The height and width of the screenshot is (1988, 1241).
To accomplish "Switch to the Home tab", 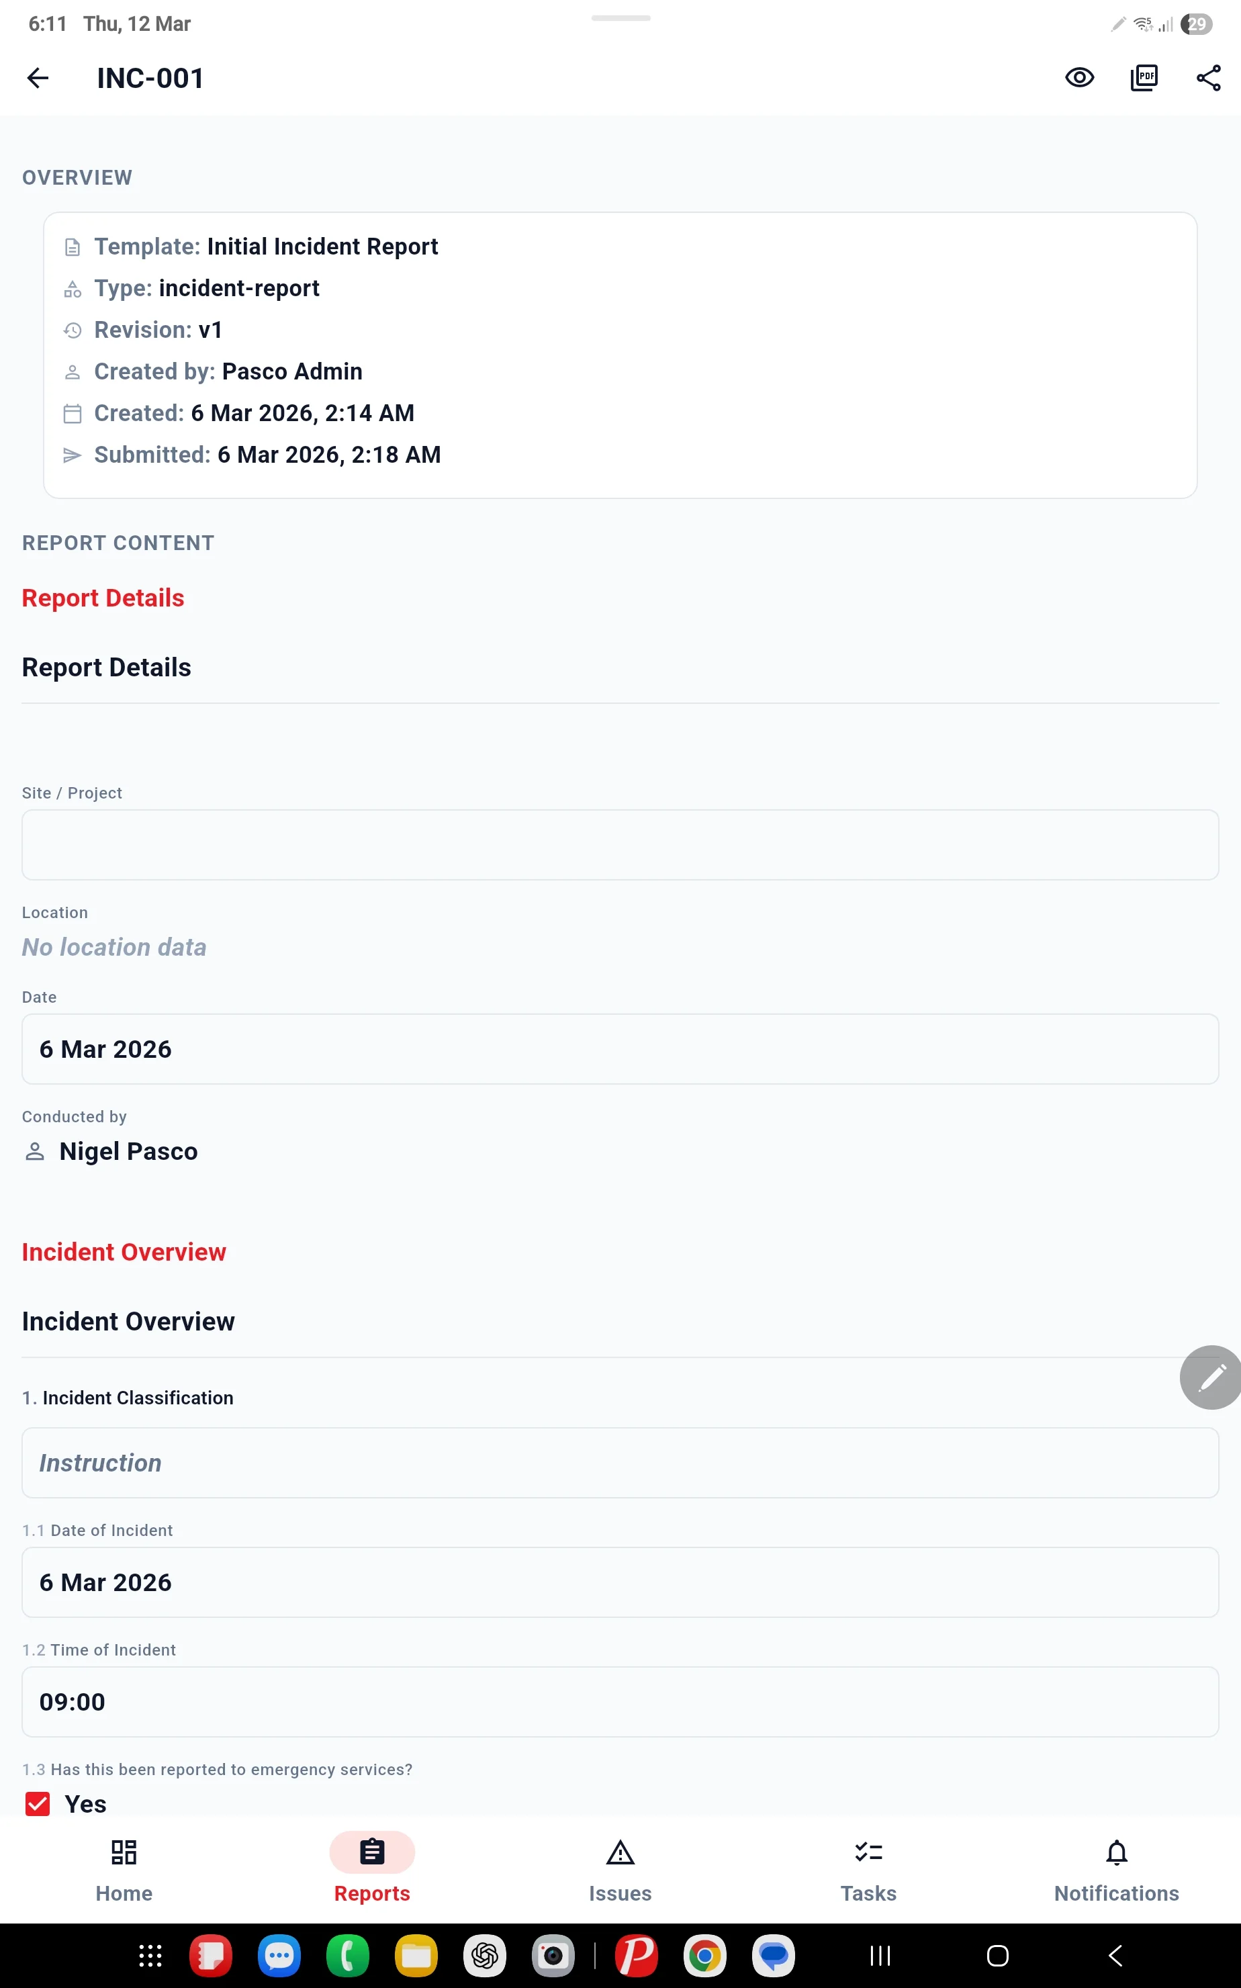I will tap(124, 1871).
